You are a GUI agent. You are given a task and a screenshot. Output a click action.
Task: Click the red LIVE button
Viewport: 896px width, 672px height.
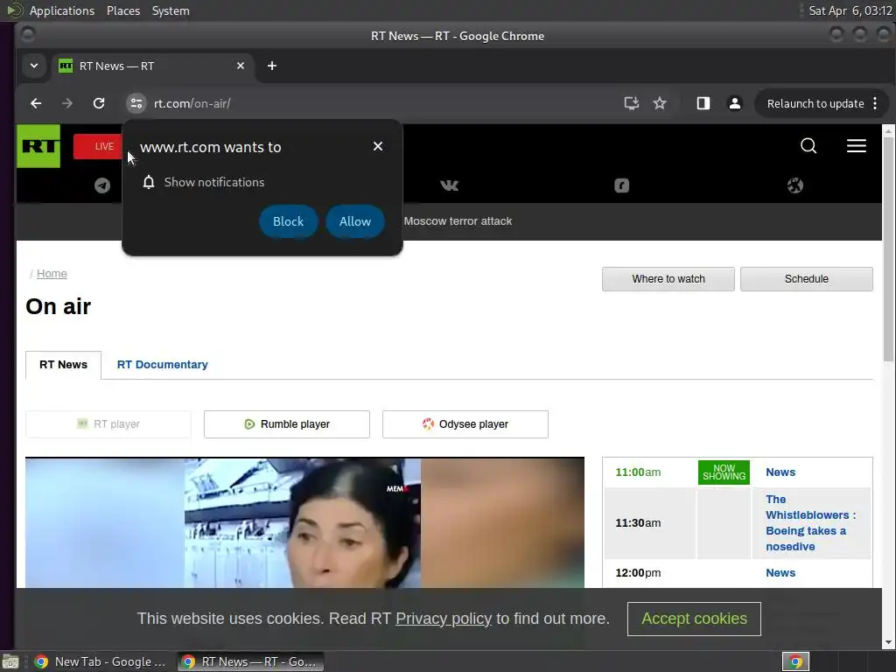(98, 146)
